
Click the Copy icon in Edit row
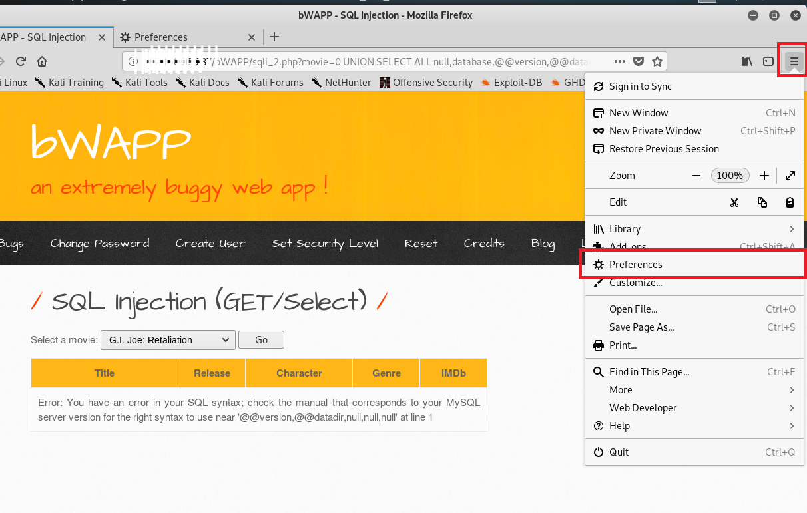pyautogui.click(x=762, y=202)
